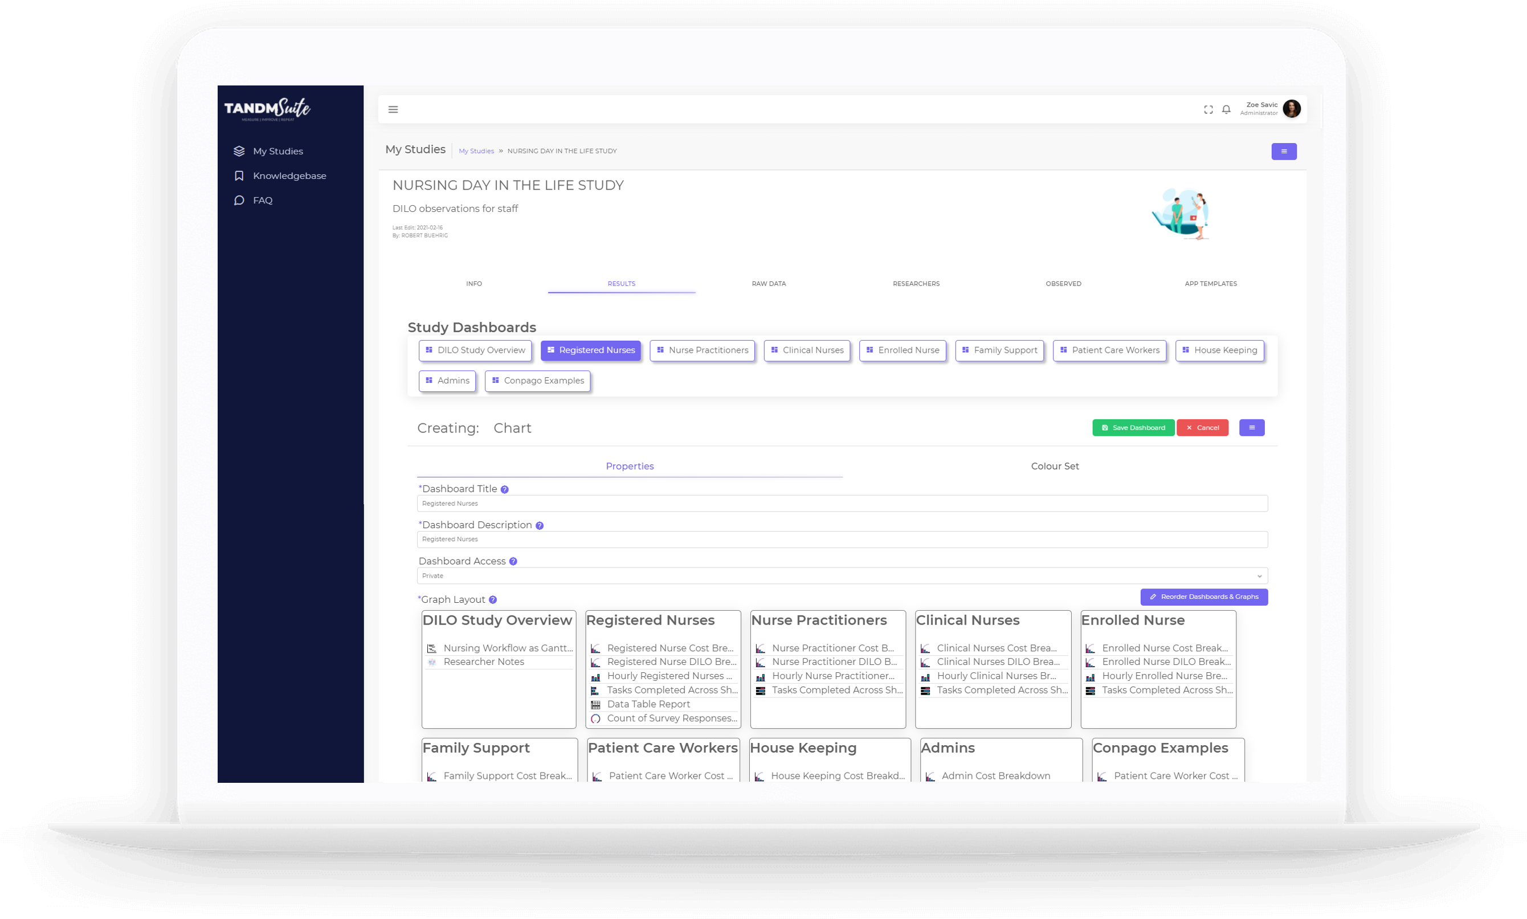1527x919 pixels.
Task: Open the House Keeping dashboard
Action: [x=1219, y=350]
